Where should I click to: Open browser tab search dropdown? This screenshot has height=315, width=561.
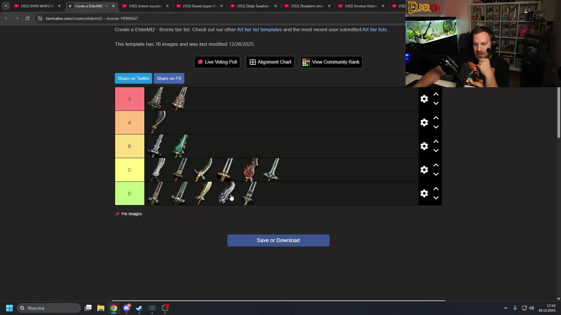(x=6, y=6)
